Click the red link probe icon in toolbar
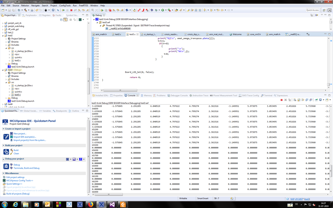The width and height of the screenshot is (333, 208). 139,10
